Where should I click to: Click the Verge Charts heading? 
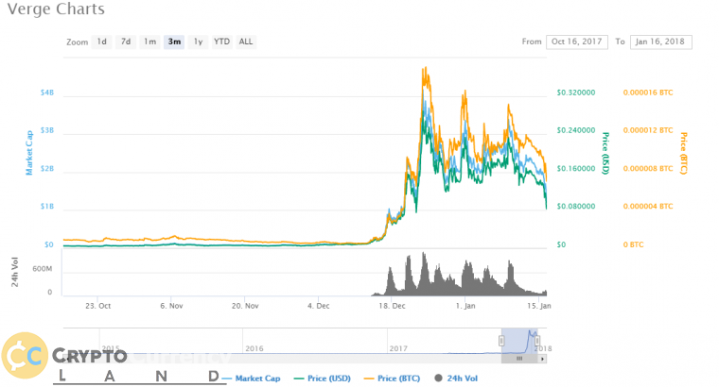[x=56, y=8]
